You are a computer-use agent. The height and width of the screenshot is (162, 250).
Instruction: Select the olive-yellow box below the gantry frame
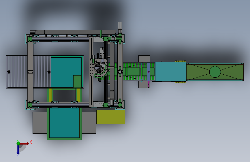111,117
